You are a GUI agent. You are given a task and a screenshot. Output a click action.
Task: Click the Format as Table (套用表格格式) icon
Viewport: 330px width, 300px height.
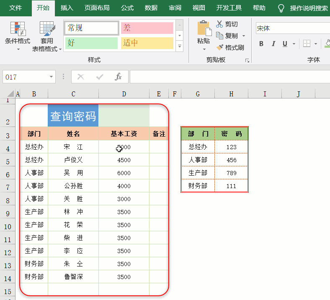47,29
